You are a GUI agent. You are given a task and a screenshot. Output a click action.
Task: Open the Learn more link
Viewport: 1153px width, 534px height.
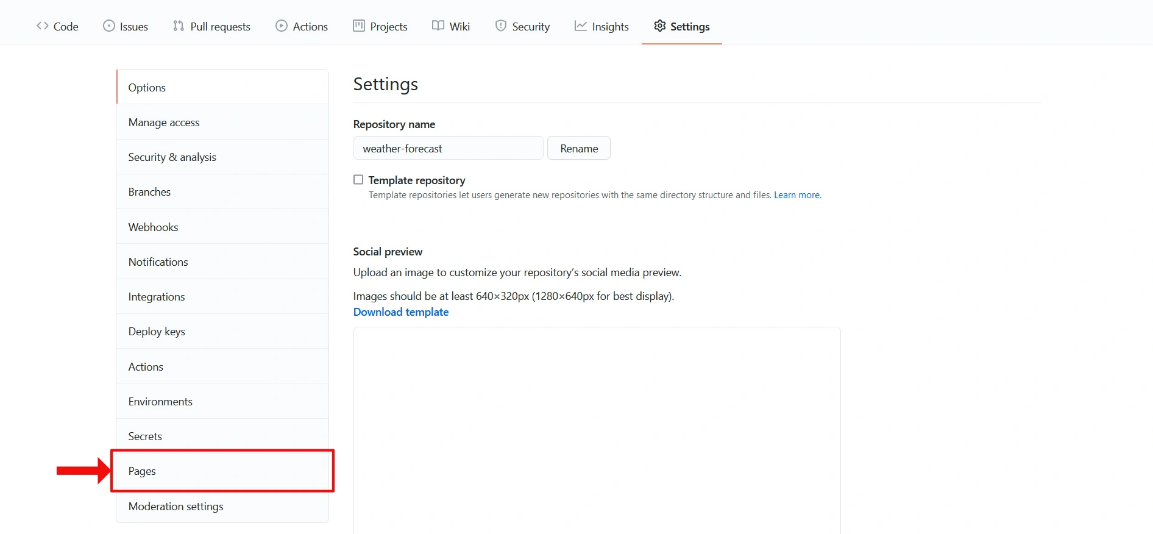[x=797, y=195]
